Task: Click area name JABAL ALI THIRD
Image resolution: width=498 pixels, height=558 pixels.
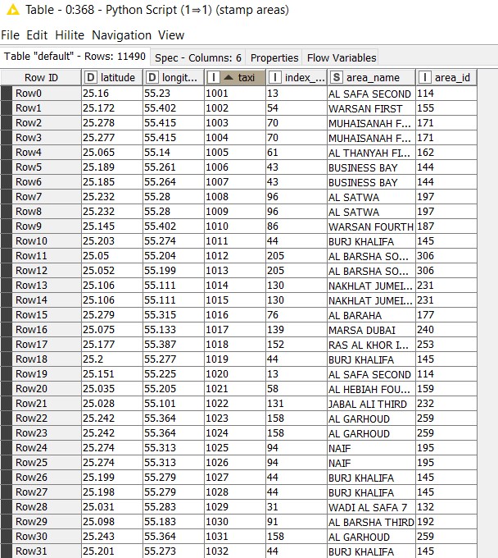Action: pos(371,403)
